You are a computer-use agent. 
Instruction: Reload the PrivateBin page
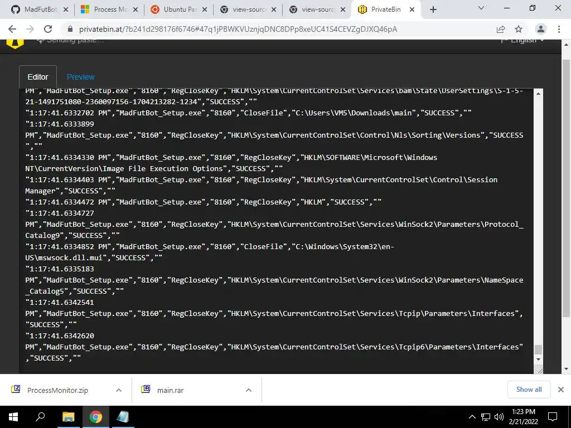[x=48, y=29]
